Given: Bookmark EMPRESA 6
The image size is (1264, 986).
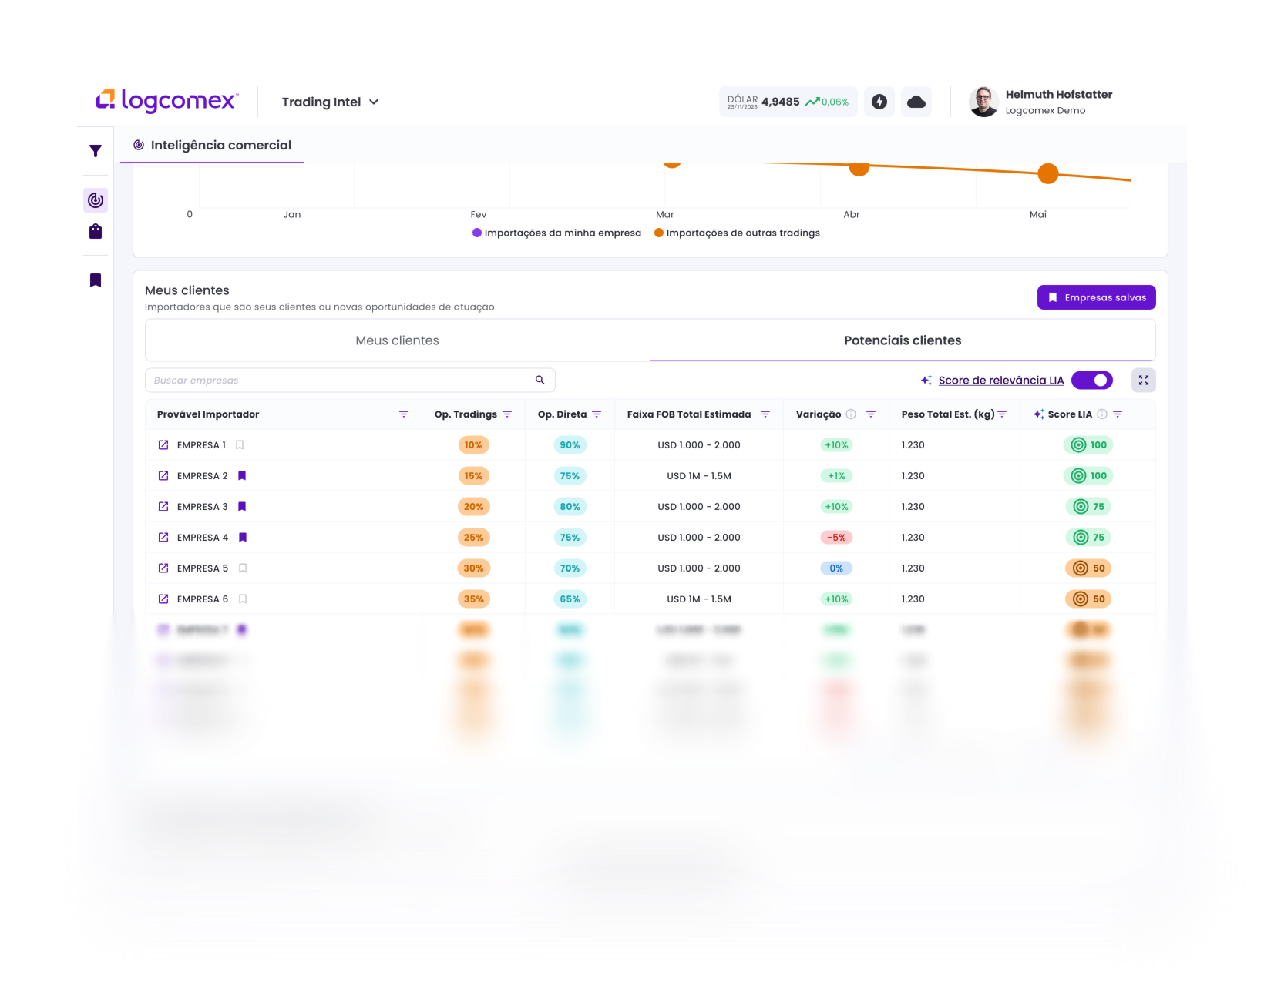Looking at the screenshot, I should (x=243, y=599).
